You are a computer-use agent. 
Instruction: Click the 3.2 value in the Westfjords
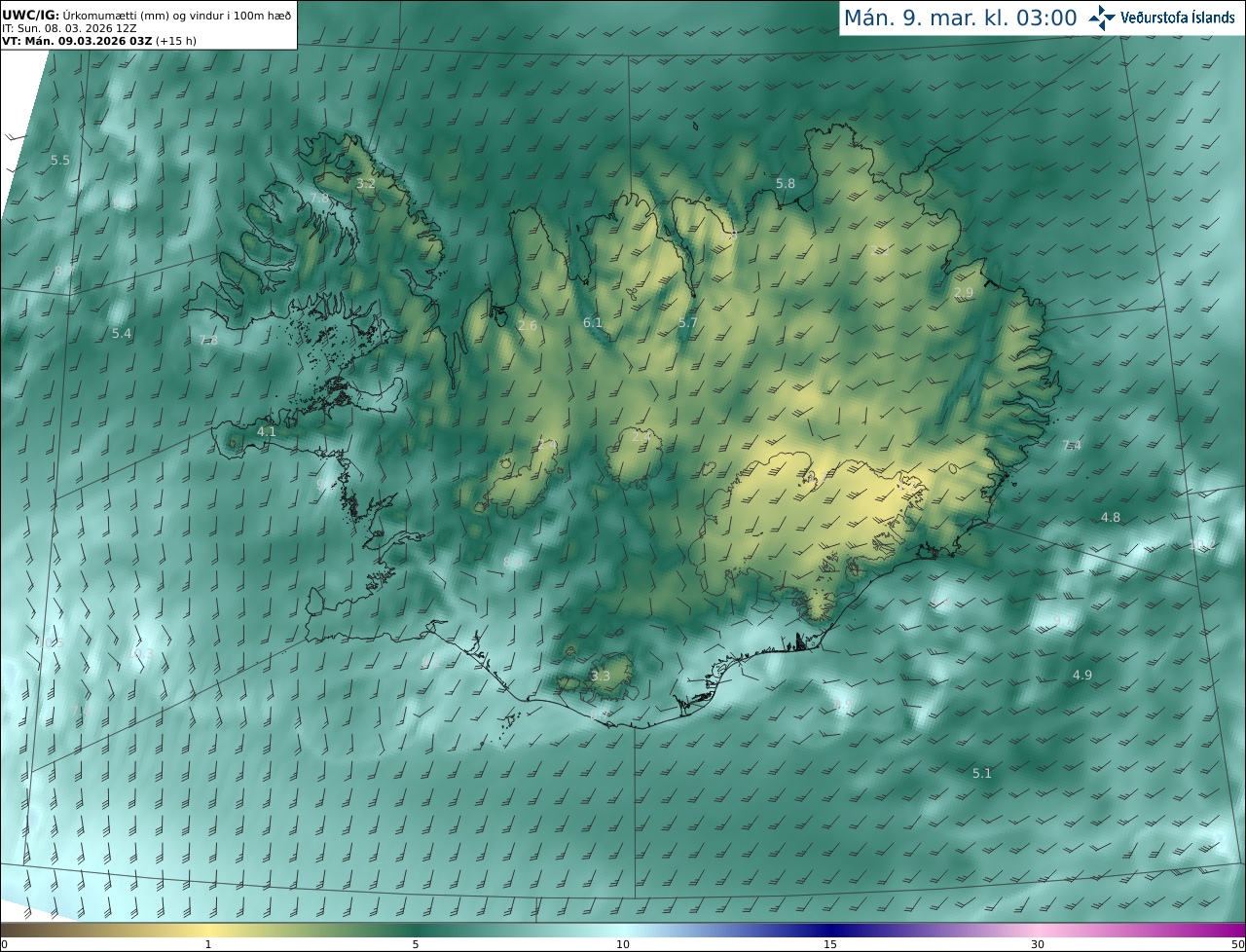point(365,183)
